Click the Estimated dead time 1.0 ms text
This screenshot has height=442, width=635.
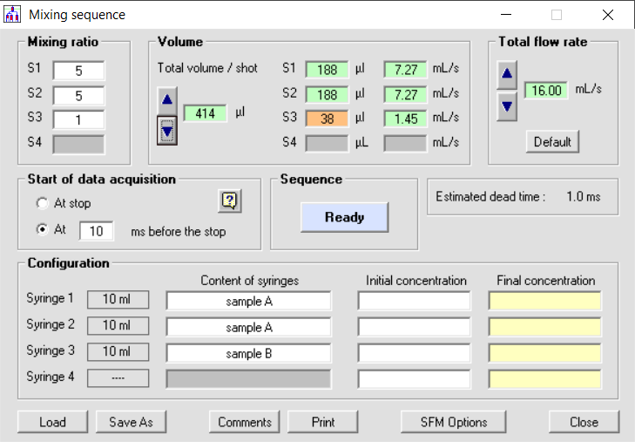coord(518,197)
